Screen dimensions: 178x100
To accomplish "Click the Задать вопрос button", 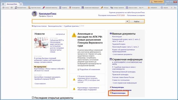I will tap(157, 2).
